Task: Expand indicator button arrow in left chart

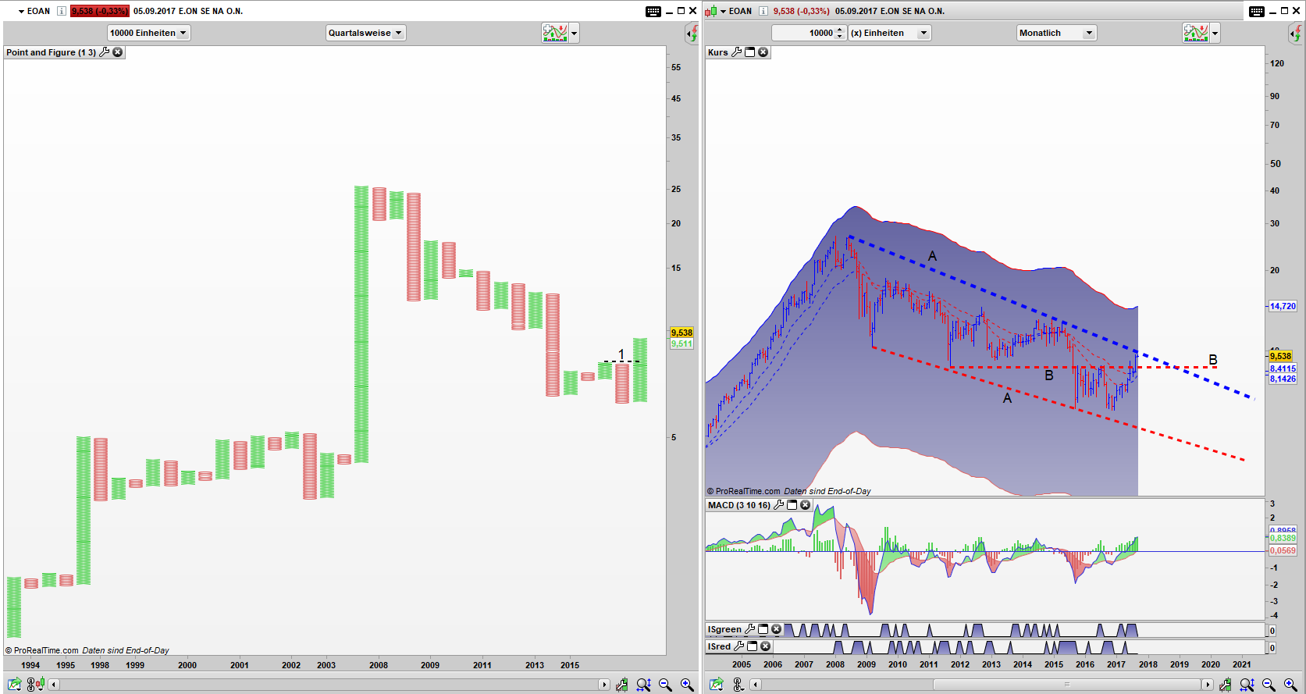Action: (575, 33)
